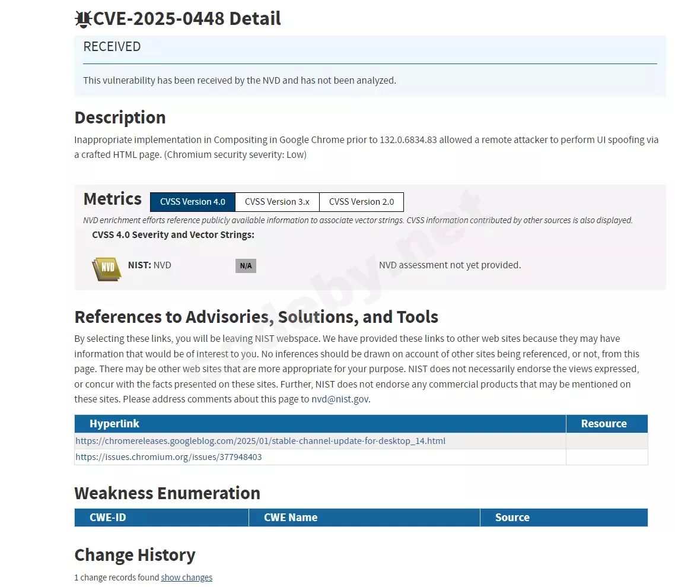
Task: Click 'NVD assessment not yet provided.' text
Action: coord(450,265)
